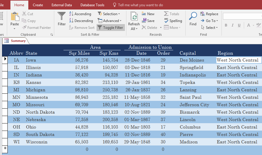Create a New record
Image resolution: width=262 pixels, height=155 pixels.
(x=148, y=14)
